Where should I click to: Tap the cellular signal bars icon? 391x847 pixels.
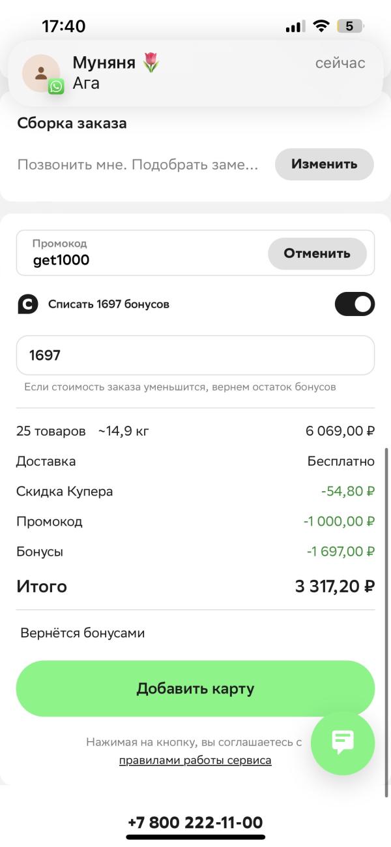pos(295,27)
